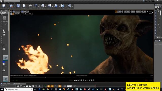
Task: Toggle the Sequencer magnet snapping
Action: click(x=60, y=86)
